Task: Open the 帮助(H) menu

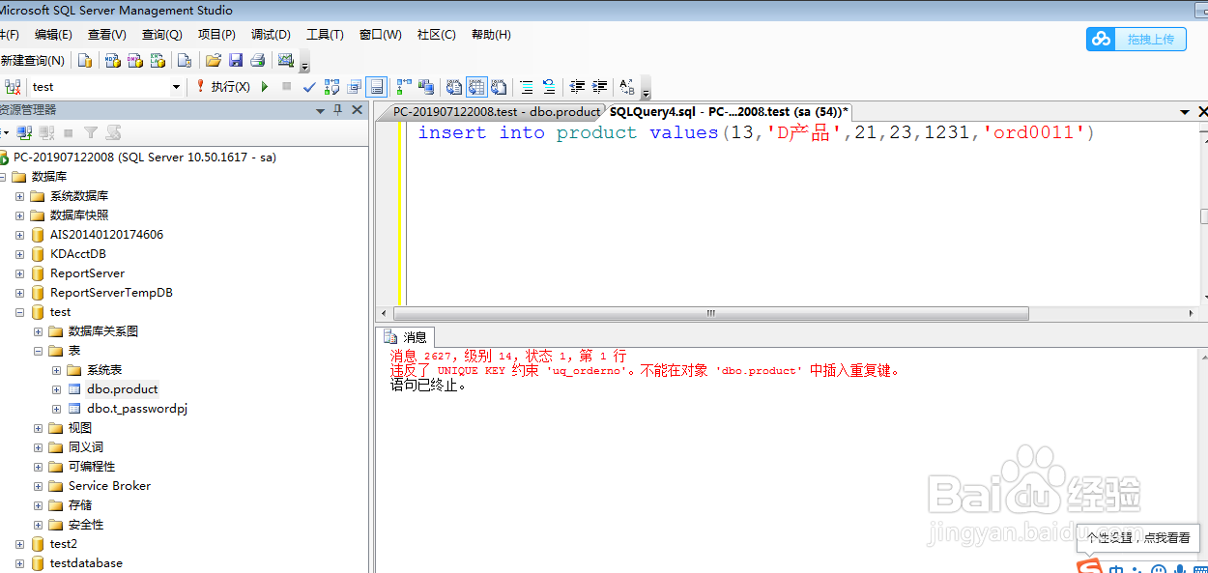Action: (x=491, y=35)
